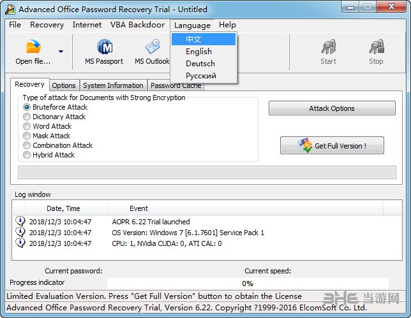Image resolution: width=411 pixels, height=318 pixels.
Task: Click the Start recovery keys icon
Action: tap(329, 47)
